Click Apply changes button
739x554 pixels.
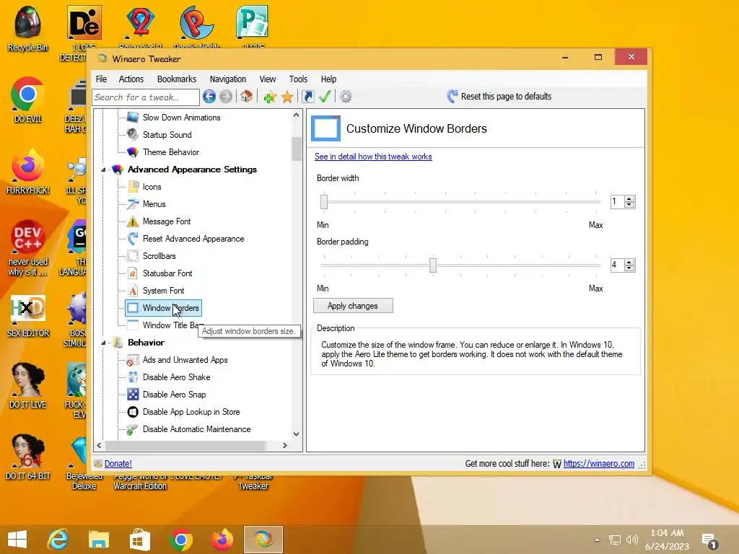pos(353,306)
